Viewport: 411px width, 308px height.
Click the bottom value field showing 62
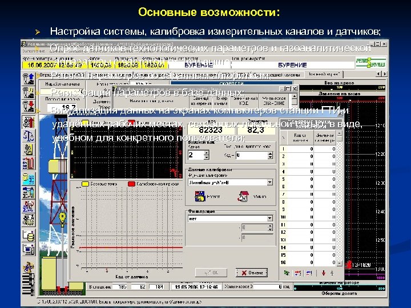139,287
